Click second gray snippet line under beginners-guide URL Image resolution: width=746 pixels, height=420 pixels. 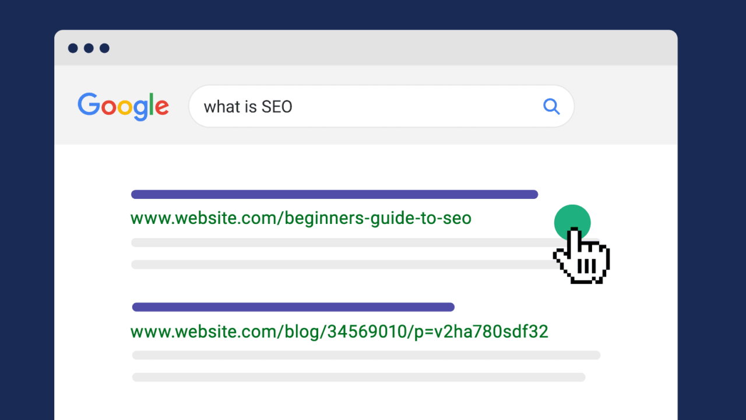coord(338,264)
